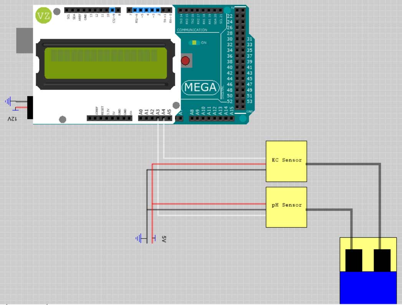Click the A4 analog pin label
The height and width of the screenshot is (305, 402).
pos(164,112)
